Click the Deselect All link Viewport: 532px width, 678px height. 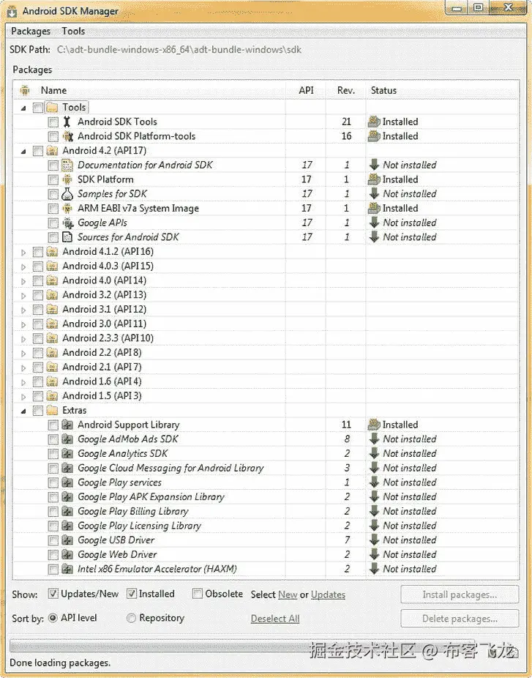tap(275, 619)
